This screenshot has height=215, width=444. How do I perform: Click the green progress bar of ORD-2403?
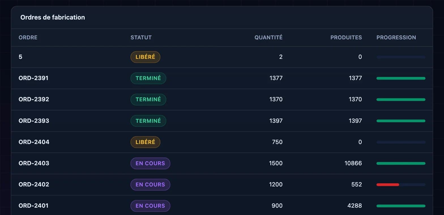tap(401, 164)
